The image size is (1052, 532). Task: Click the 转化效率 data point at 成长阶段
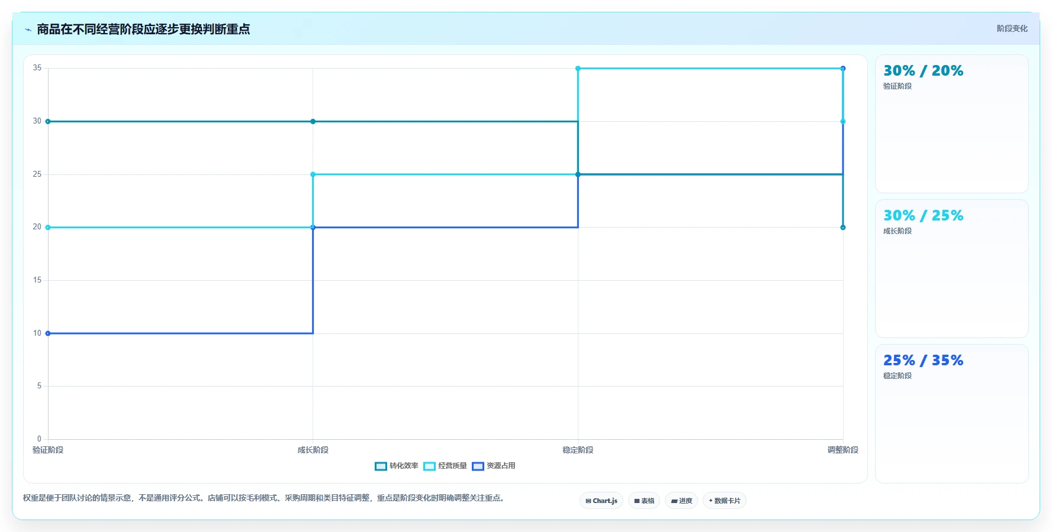[x=313, y=121]
